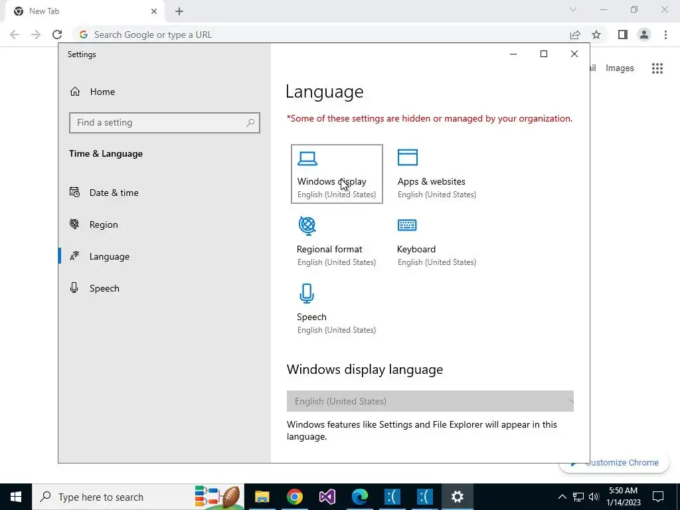This screenshot has height=510, width=680.
Task: Click the Chrome address bar
Action: point(321,35)
